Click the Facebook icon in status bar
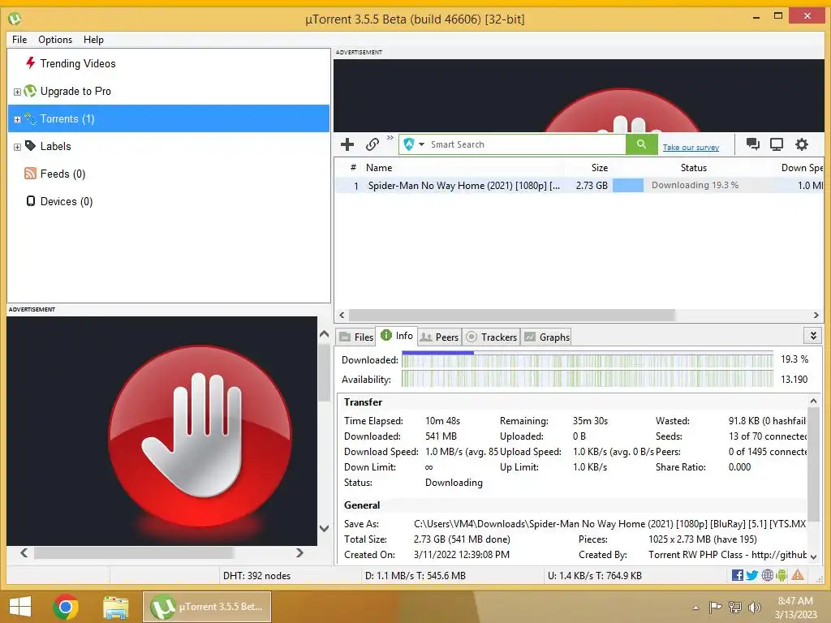 coord(737,575)
